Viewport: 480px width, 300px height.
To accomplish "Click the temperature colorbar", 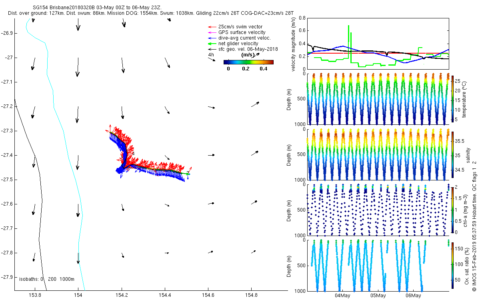I will (452, 99).
